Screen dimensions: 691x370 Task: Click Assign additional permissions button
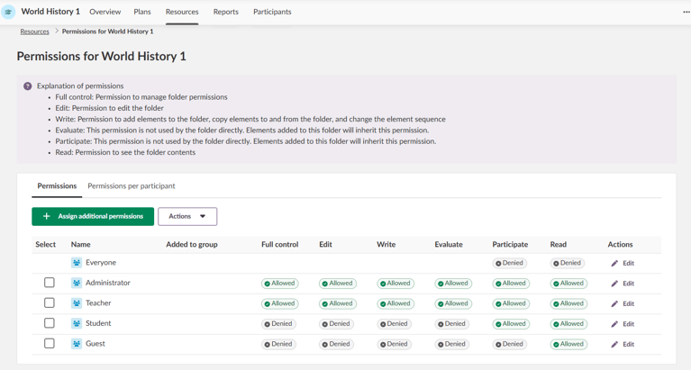[93, 216]
